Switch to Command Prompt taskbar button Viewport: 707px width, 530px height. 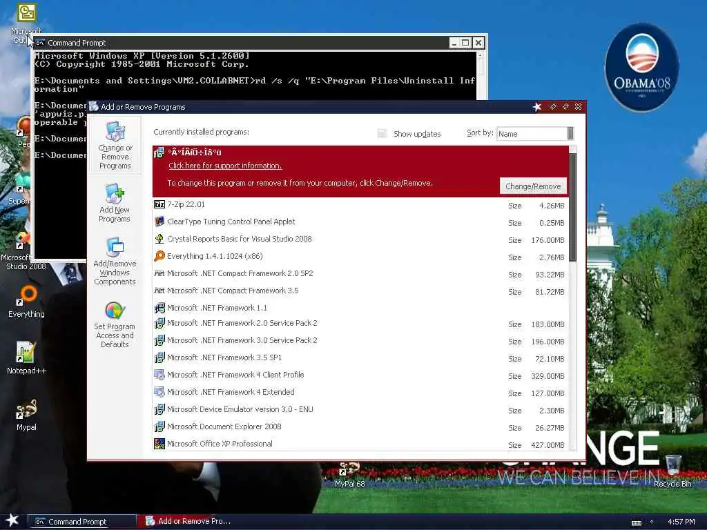pyautogui.click(x=81, y=522)
